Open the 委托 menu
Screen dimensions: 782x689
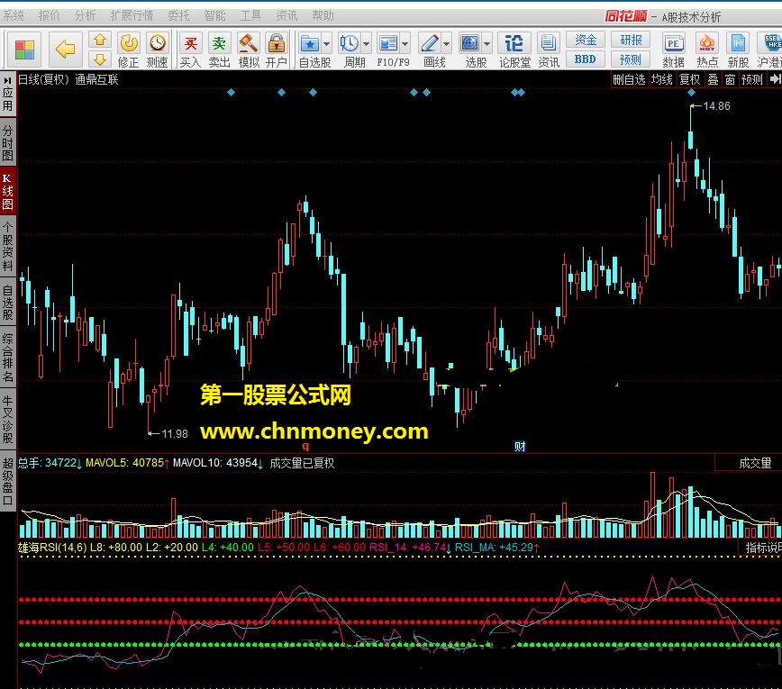point(178,15)
